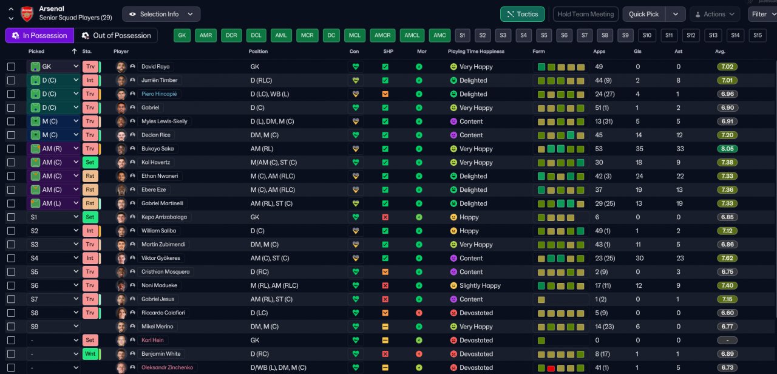Click the Trv status badge for Gabriel
The width and height of the screenshot is (777, 374).
tap(90, 107)
